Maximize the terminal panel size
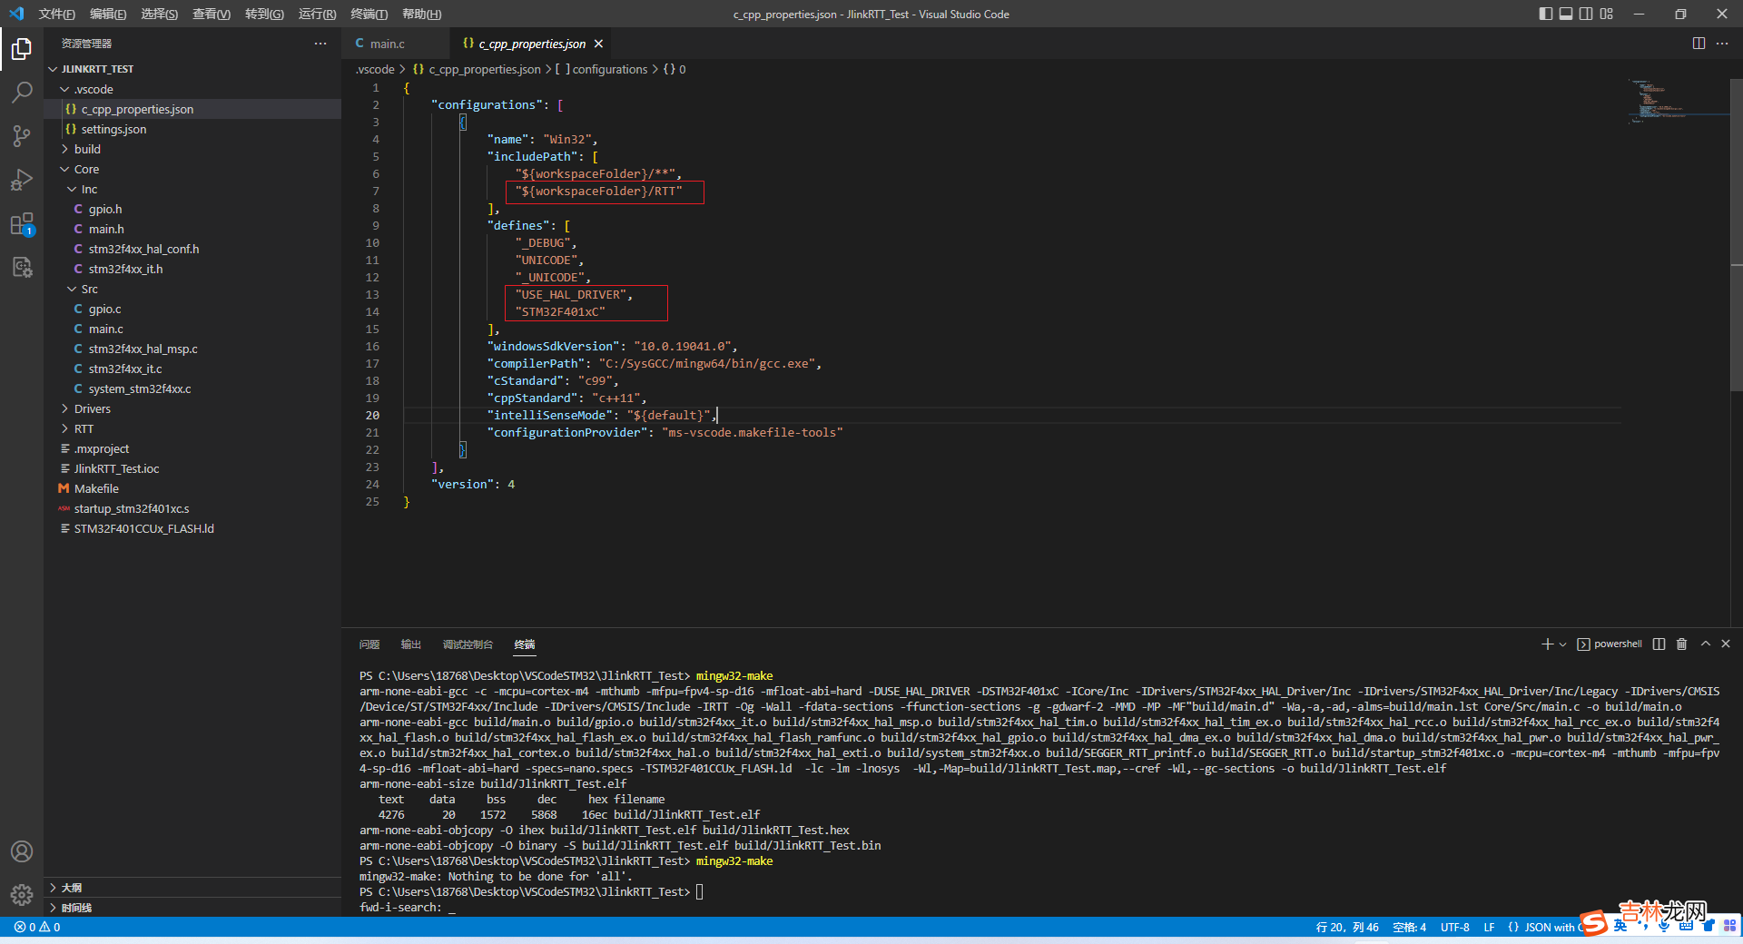Image resolution: width=1743 pixels, height=944 pixels. point(1705,644)
